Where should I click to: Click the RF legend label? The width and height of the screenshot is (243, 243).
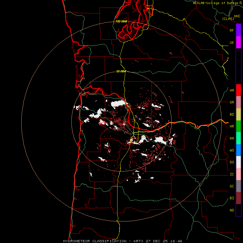click(x=232, y=30)
